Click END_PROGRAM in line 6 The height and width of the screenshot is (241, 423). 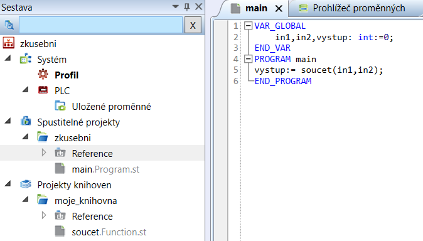pyautogui.click(x=283, y=81)
